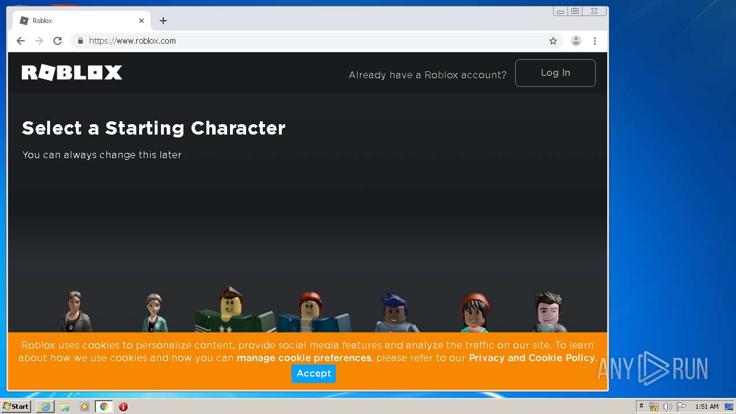Click 'Select a Starting Character' heading

tap(154, 128)
